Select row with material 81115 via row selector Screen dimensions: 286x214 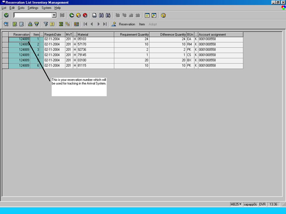pyautogui.click(x=5, y=66)
